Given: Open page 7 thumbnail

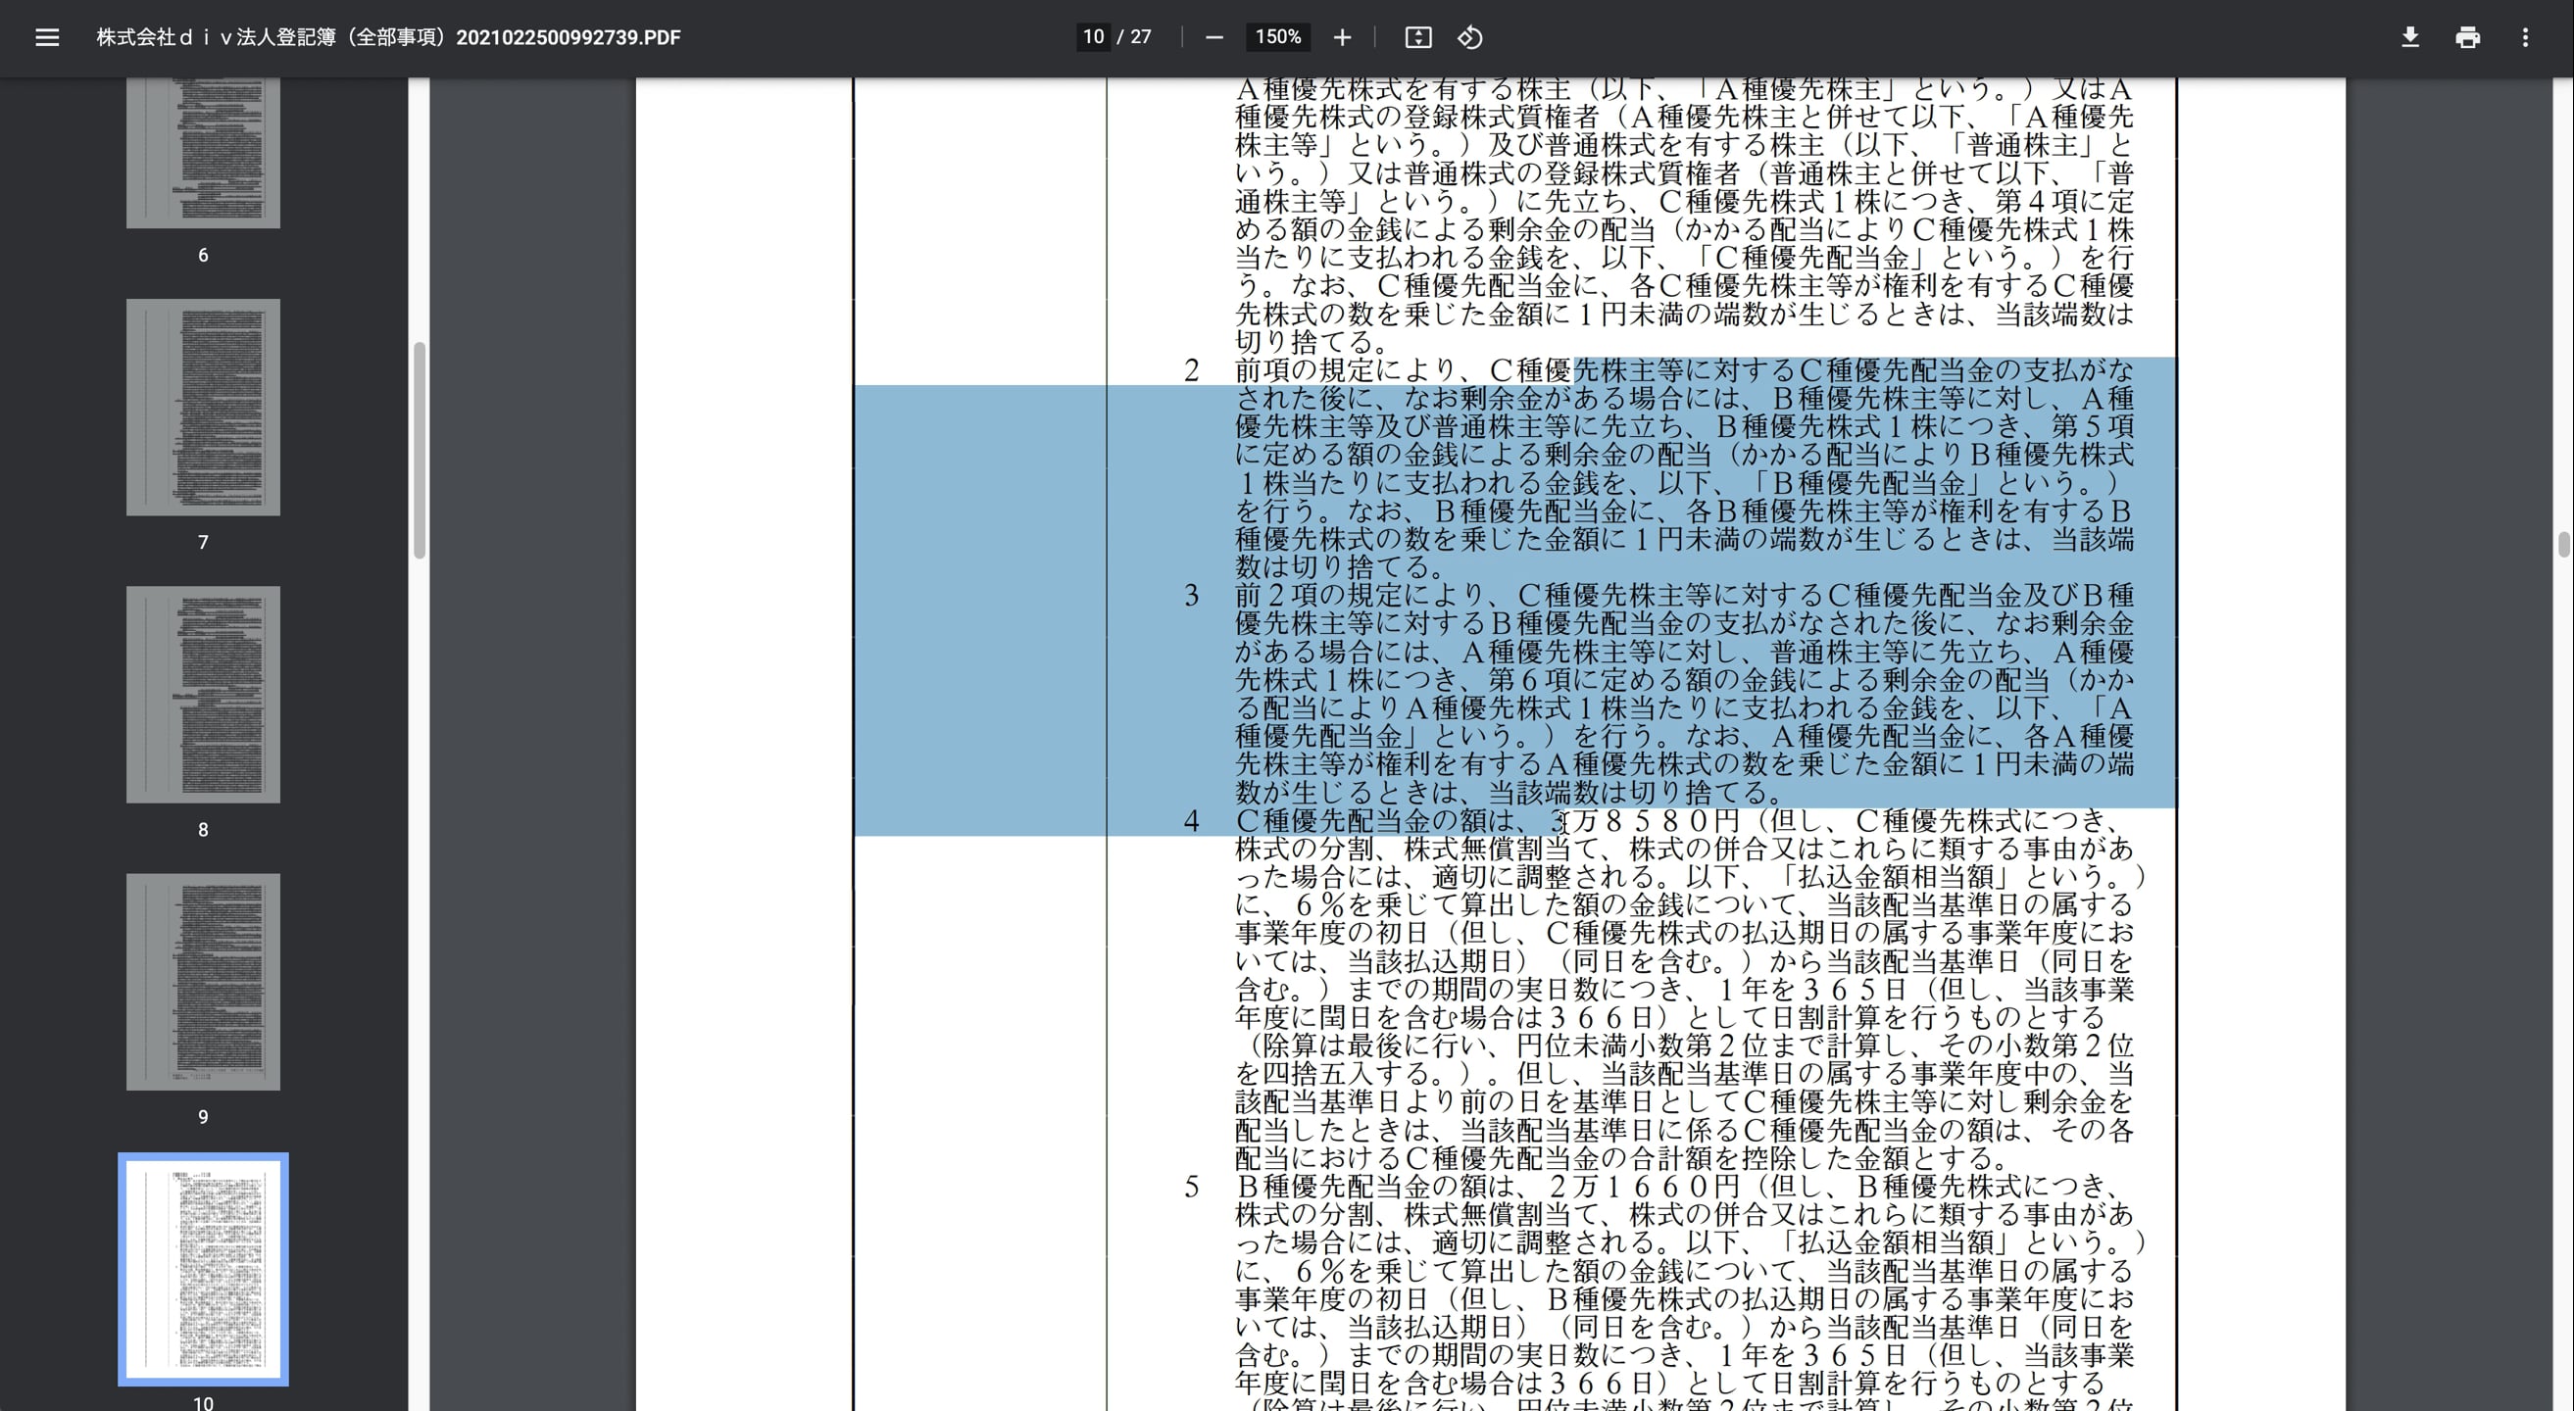Looking at the screenshot, I should [203, 408].
